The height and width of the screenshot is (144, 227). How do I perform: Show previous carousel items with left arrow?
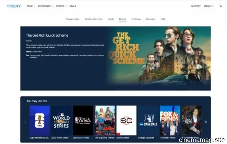[25, 122]
